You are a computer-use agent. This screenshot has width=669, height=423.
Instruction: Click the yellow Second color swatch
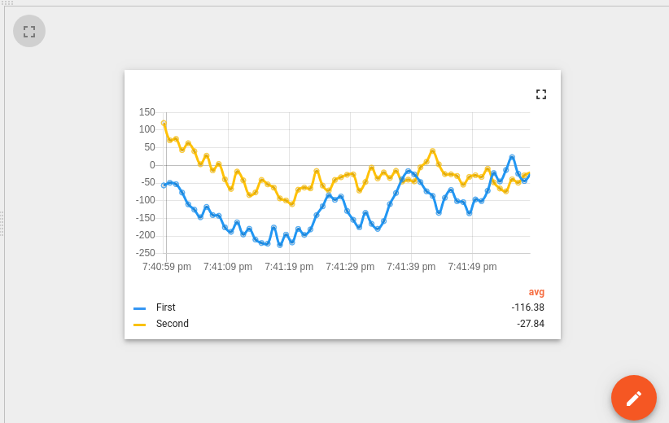pos(139,325)
